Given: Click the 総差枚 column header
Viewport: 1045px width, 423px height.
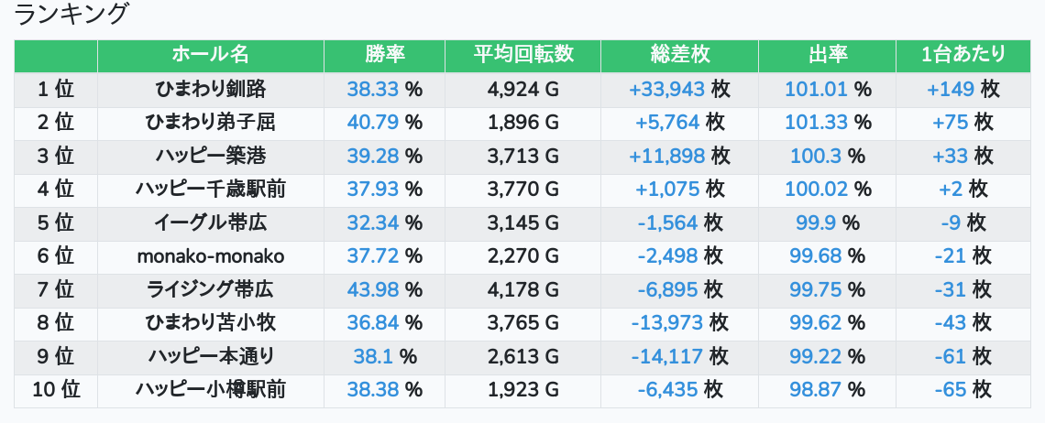Looking at the screenshot, I should (x=680, y=55).
